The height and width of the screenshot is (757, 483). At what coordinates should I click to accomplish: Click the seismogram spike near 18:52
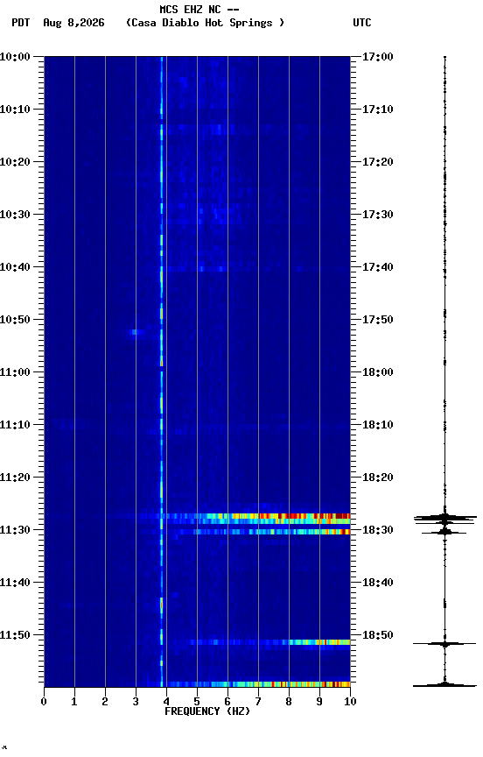coord(444,644)
